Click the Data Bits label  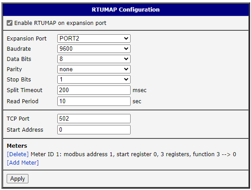(19, 59)
